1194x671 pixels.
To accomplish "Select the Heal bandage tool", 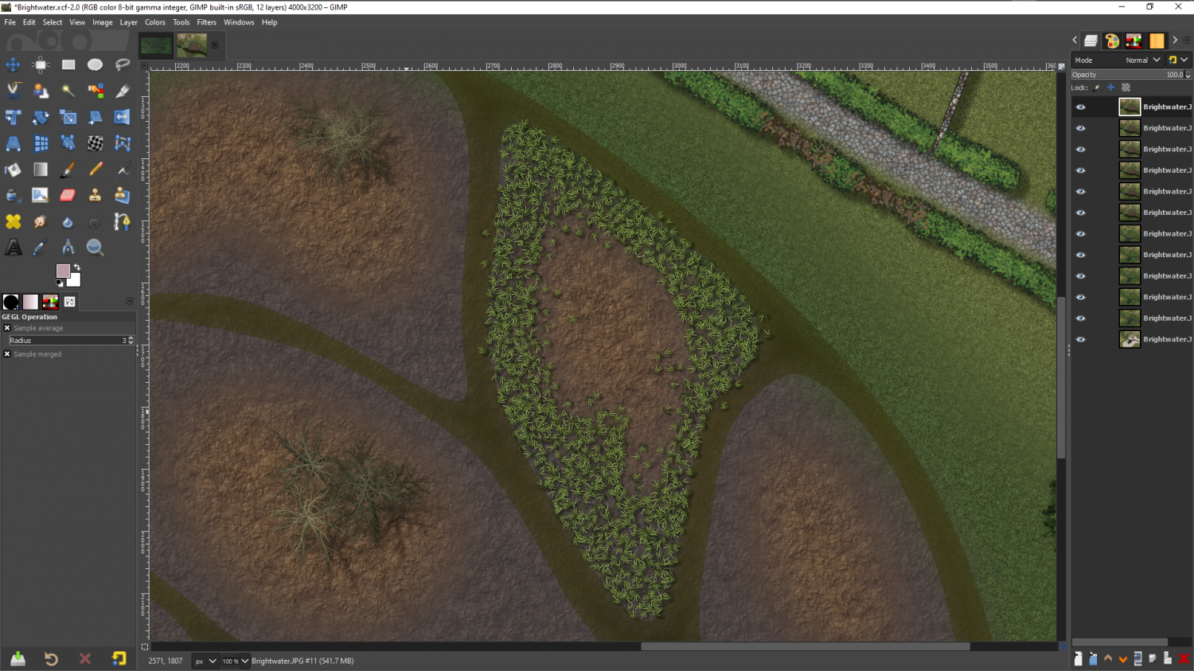I will click(14, 222).
